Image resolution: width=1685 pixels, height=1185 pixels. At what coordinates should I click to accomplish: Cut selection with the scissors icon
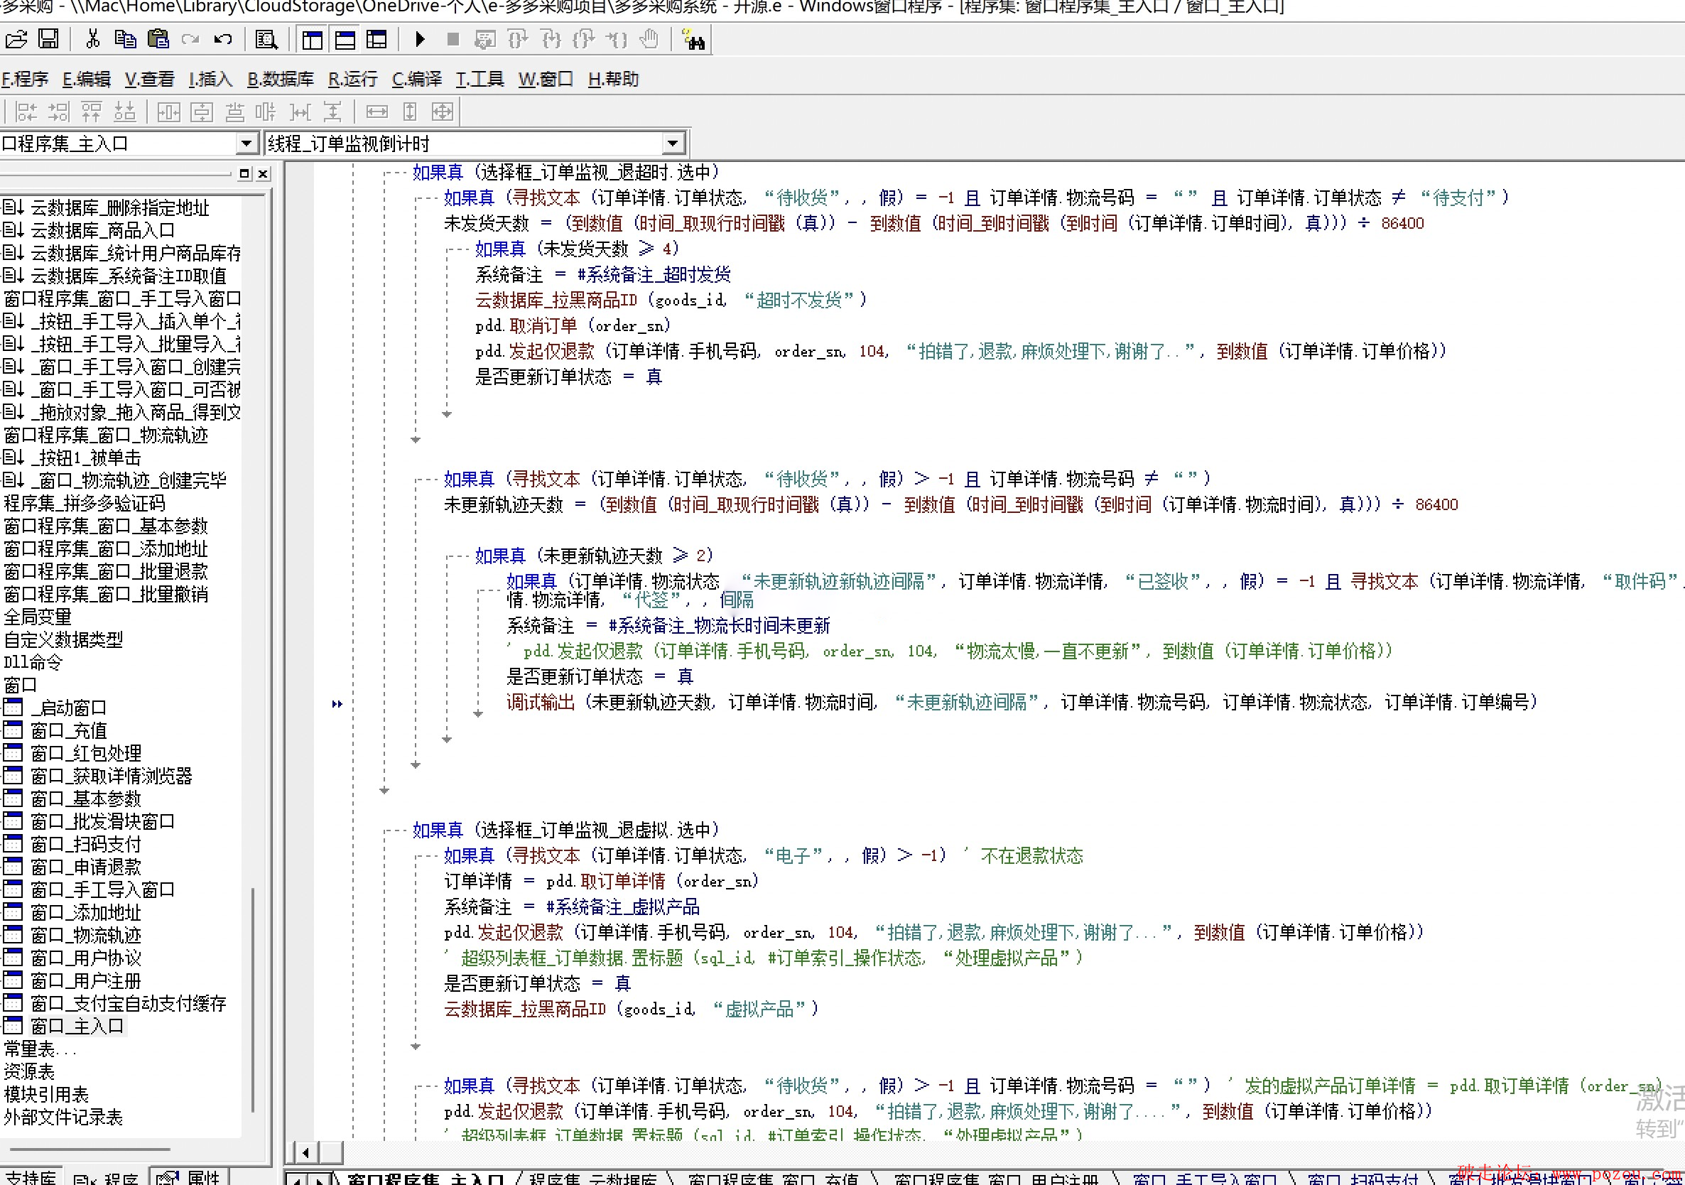(92, 39)
